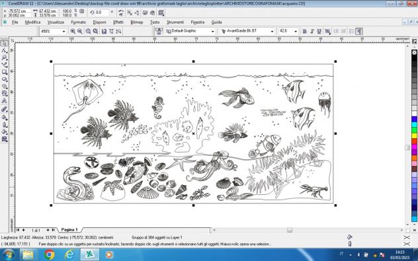Screen dimensions: 418x261
Task: Click the Mirror buttons on property bar
Action: click(x=121, y=13)
